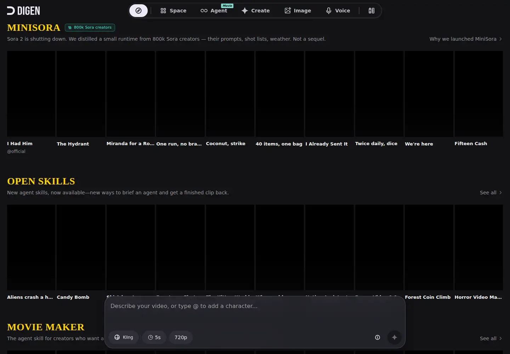Open the Candy Bomb skill thumbnail
The width and height of the screenshot is (510, 354).
(x=81, y=247)
